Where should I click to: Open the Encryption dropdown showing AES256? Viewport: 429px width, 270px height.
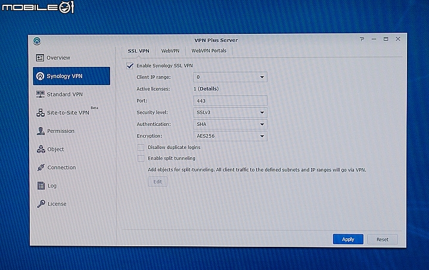pyautogui.click(x=230, y=136)
